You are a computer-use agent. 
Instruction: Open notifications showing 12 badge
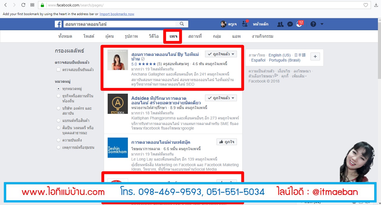coord(300,24)
